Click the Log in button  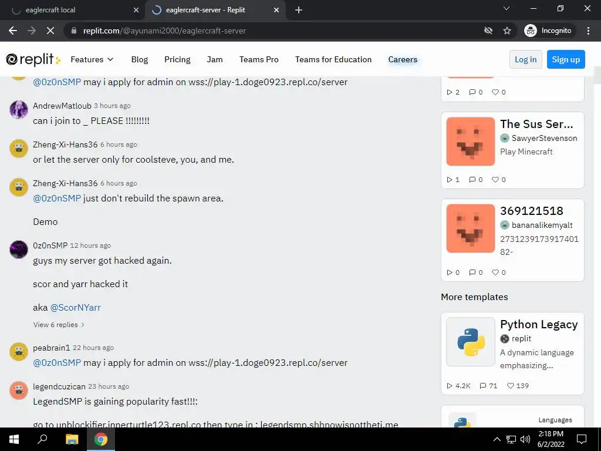[525, 59]
